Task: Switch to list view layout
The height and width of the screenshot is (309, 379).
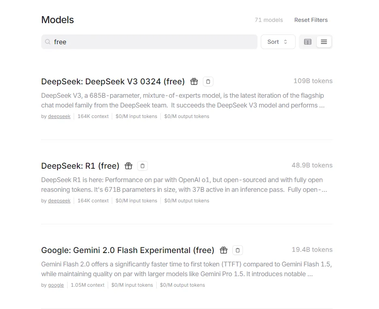Action: pos(324,42)
